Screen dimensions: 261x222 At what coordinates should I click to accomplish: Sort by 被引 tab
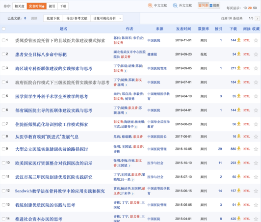click(52, 6)
